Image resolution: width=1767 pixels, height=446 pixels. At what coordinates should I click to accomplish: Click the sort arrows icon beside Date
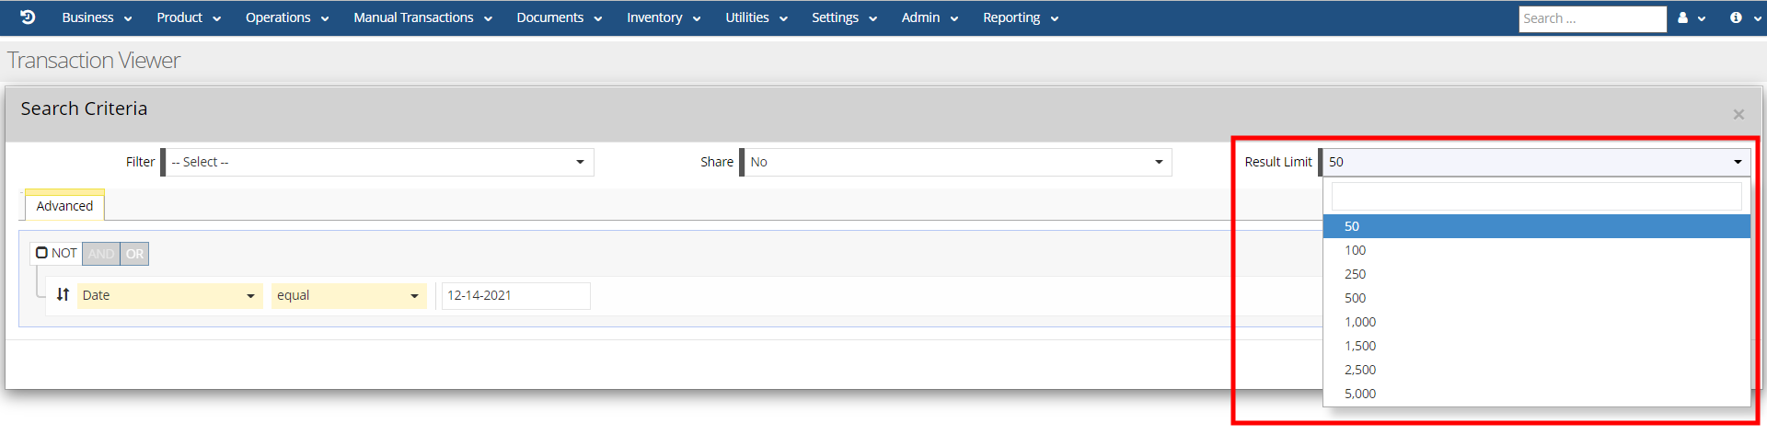point(63,295)
